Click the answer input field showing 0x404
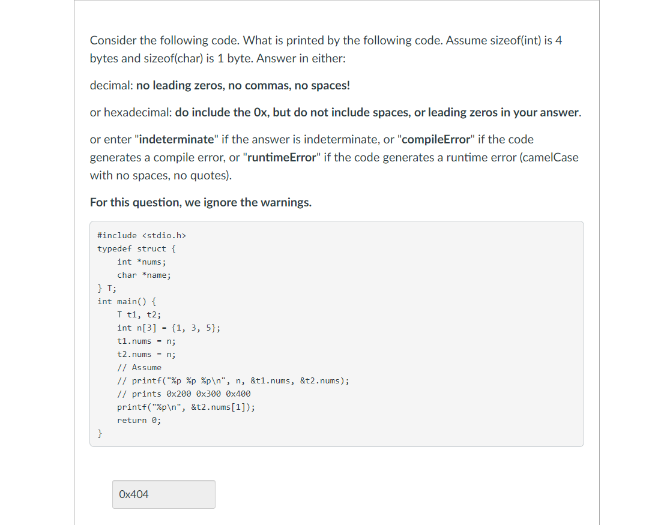The width and height of the screenshot is (667, 525). (163, 494)
